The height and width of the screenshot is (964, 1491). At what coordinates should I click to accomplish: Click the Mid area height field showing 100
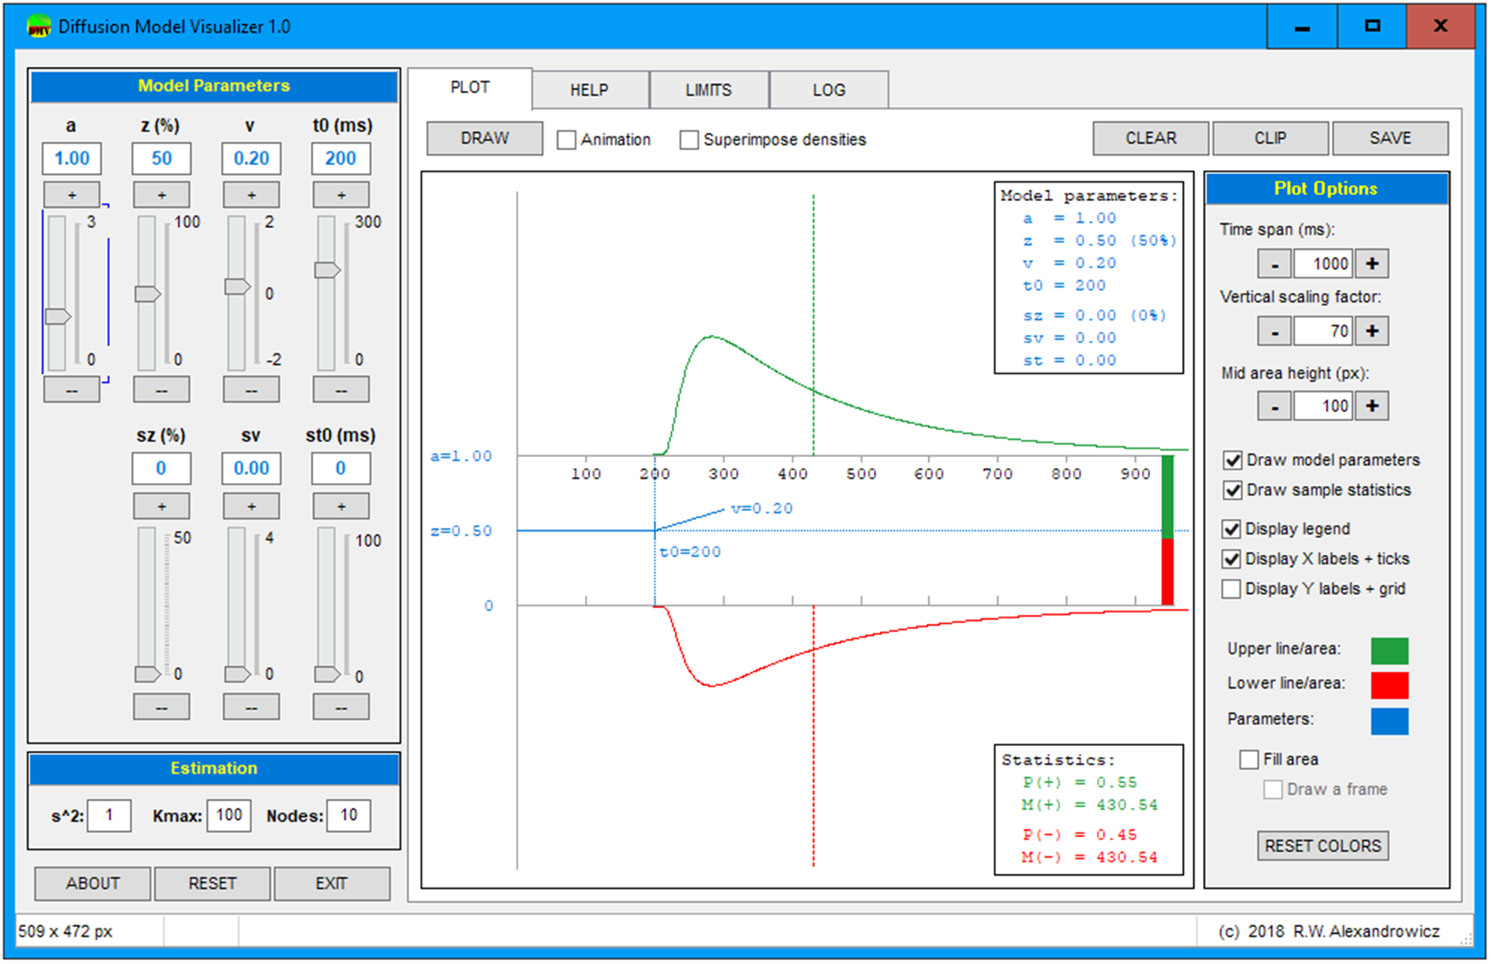[x=1324, y=406]
